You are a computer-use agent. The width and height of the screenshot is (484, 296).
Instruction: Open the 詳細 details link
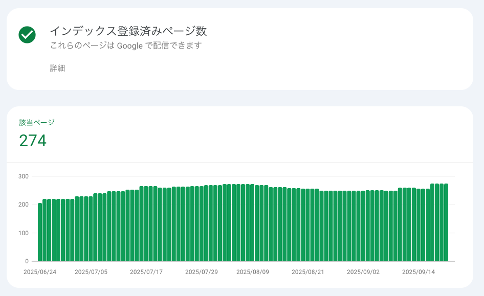click(57, 68)
